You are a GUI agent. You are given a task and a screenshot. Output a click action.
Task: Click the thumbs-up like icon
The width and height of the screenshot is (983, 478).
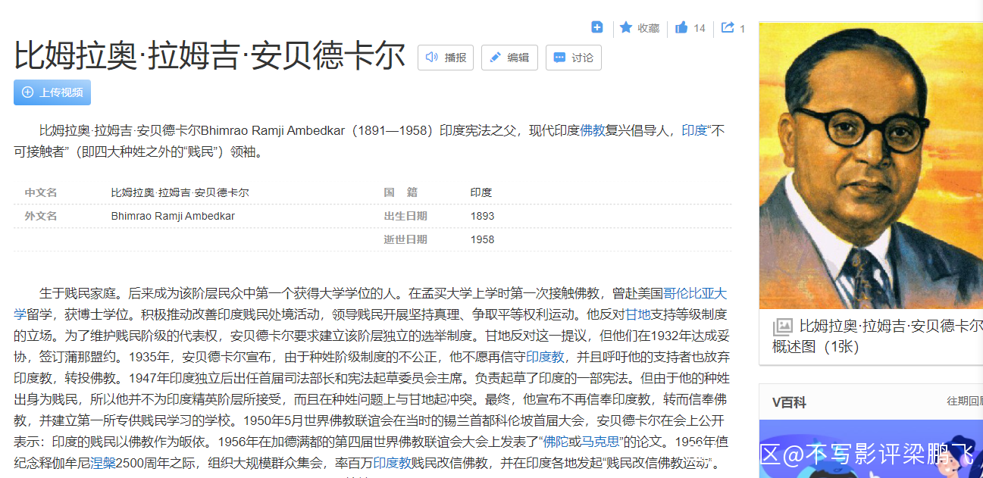681,27
